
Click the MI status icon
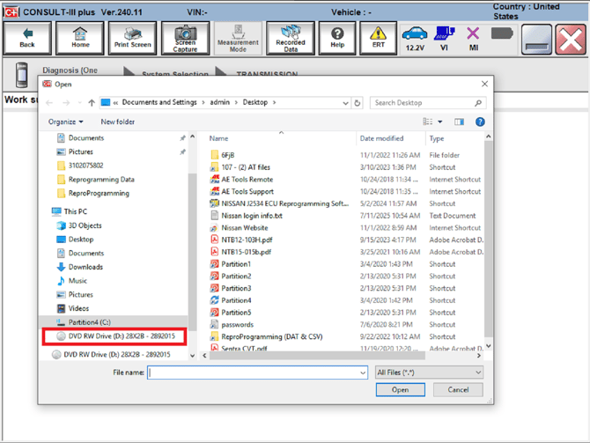(474, 38)
